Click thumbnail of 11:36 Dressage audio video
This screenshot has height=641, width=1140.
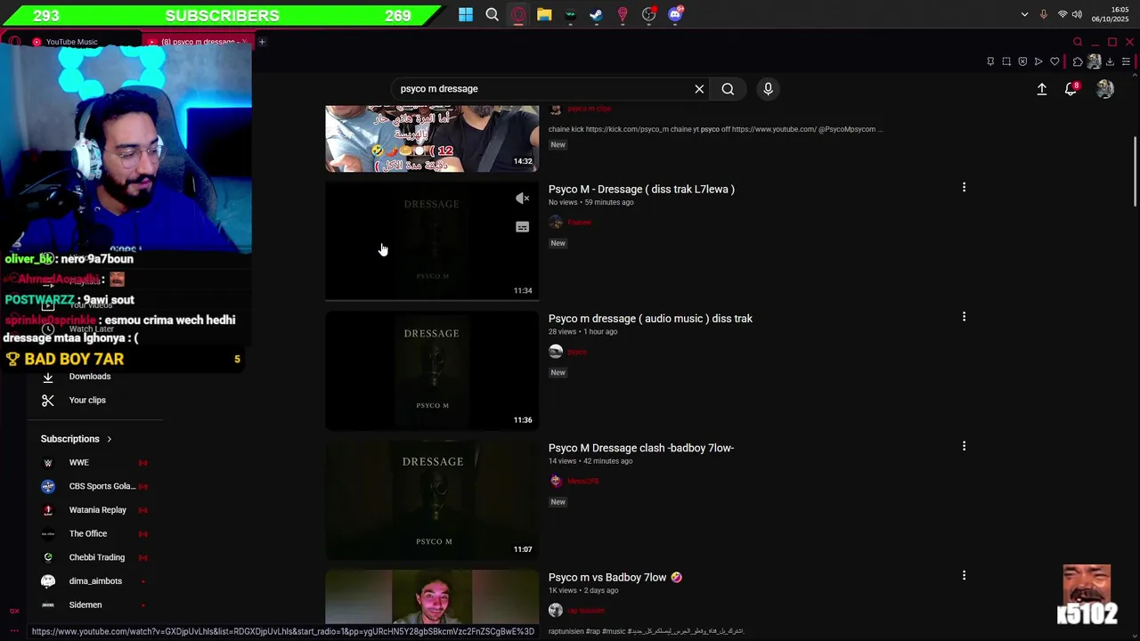pos(432,370)
